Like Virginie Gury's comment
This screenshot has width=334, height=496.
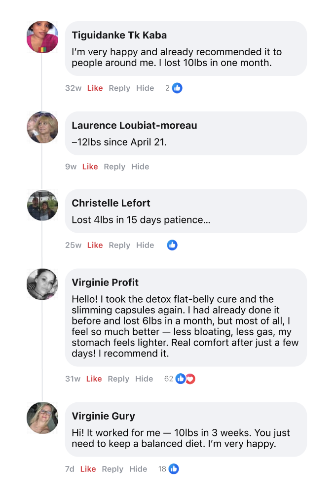[88, 469]
